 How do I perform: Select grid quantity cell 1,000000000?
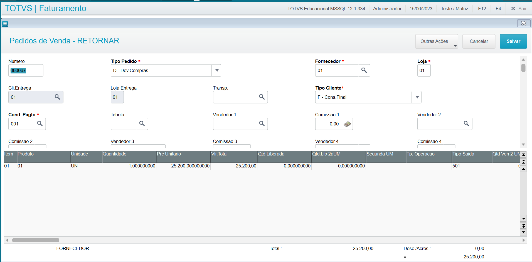click(x=129, y=166)
